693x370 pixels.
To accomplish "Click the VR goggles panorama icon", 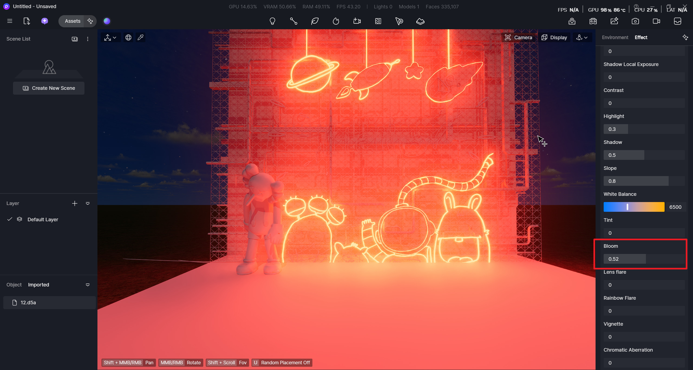I will (x=593, y=21).
